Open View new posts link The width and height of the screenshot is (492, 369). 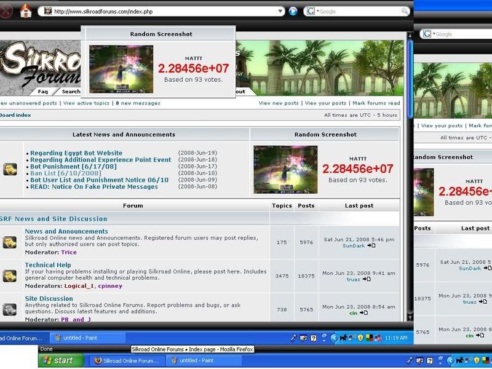(x=279, y=103)
